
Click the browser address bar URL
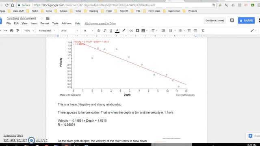tap(94, 5)
